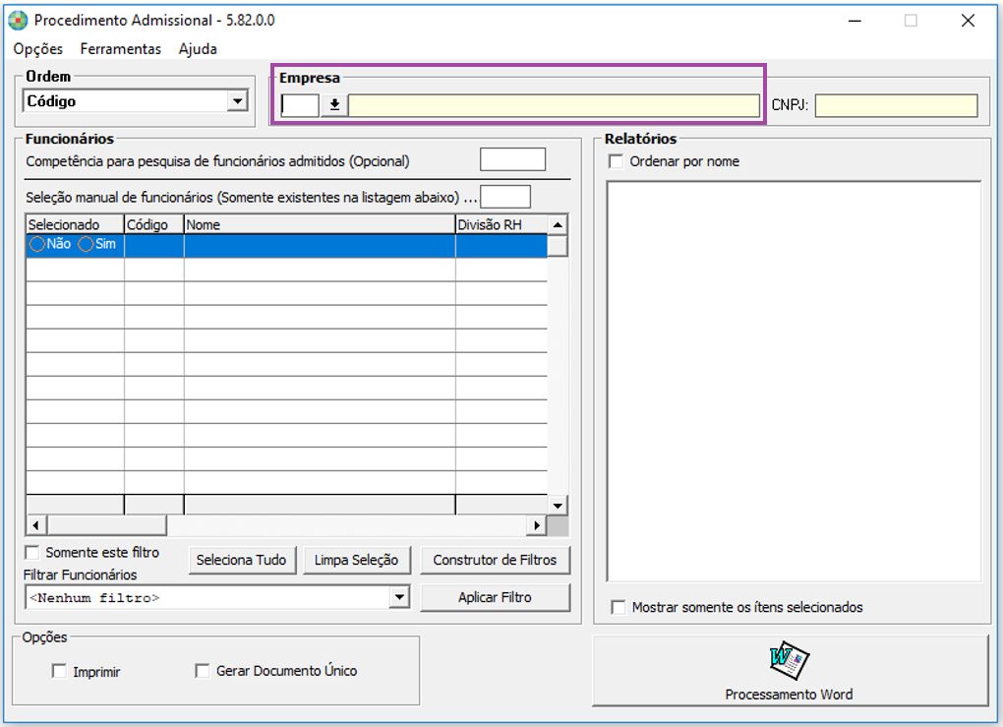Click the CNPJ field
Image resolution: width=1003 pixels, height=727 pixels.
896,105
